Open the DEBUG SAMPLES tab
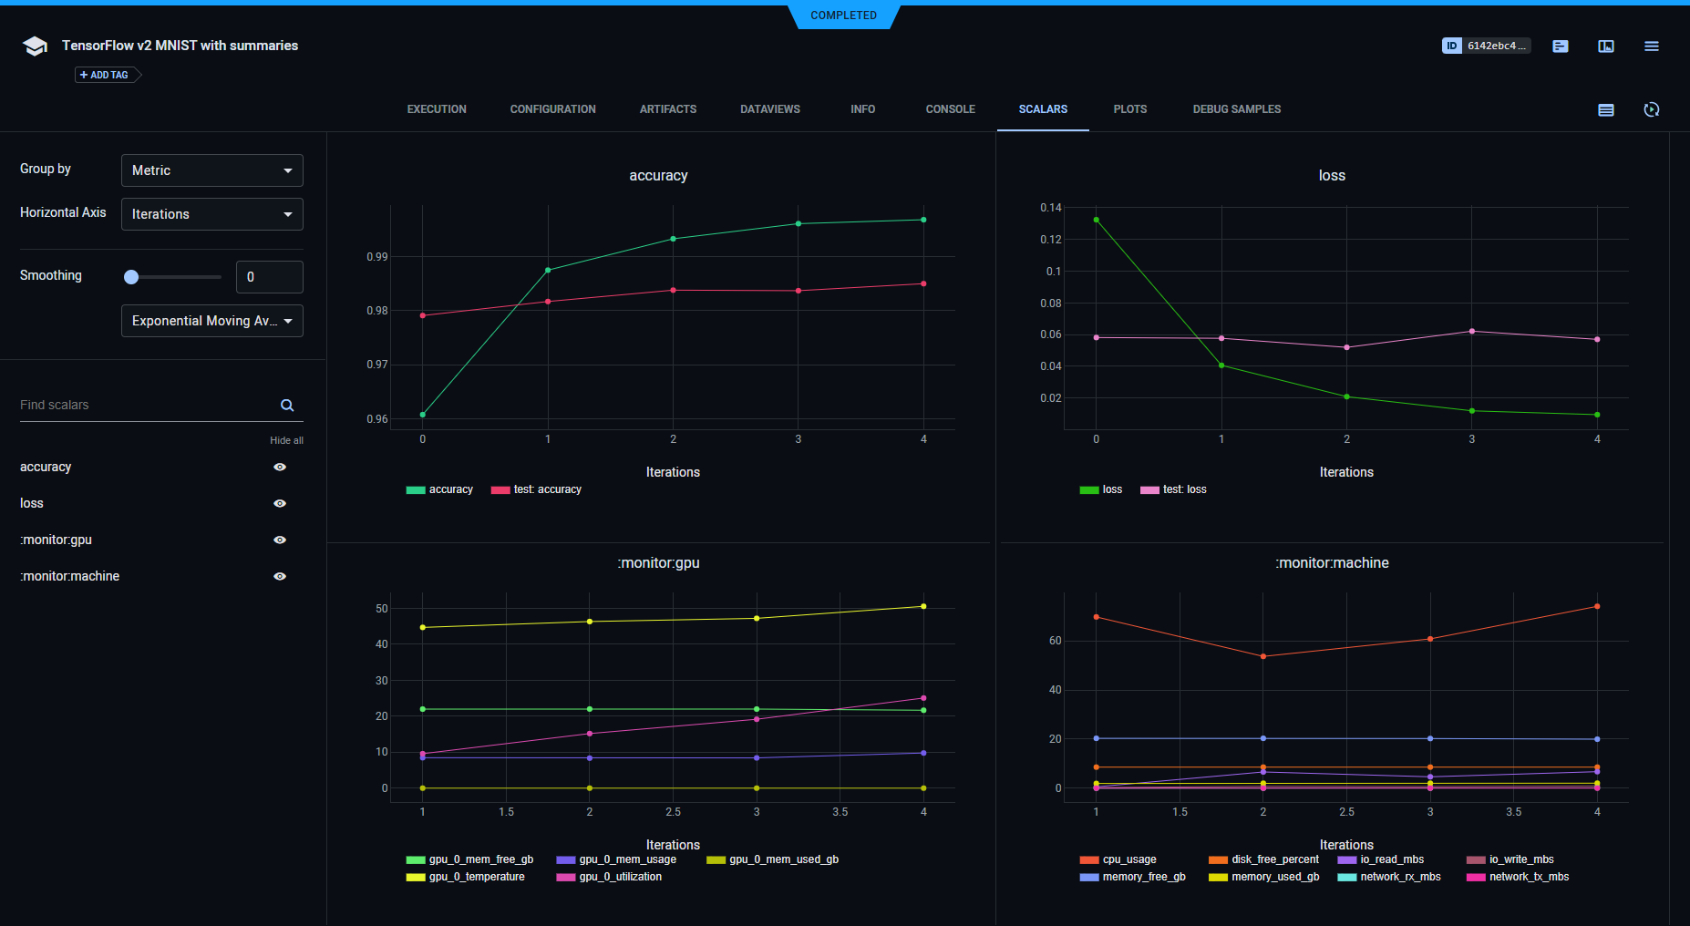The height and width of the screenshot is (926, 1690). (x=1236, y=109)
